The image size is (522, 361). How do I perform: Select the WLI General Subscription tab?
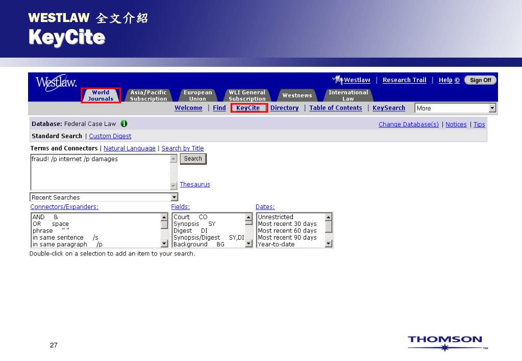click(x=247, y=95)
